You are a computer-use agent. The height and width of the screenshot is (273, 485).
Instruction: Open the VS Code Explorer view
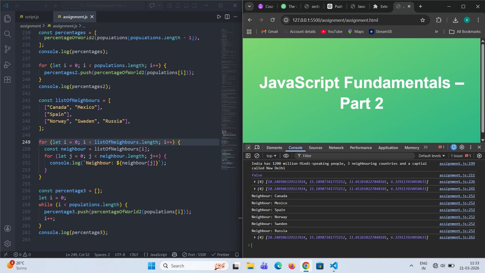[x=7, y=19]
